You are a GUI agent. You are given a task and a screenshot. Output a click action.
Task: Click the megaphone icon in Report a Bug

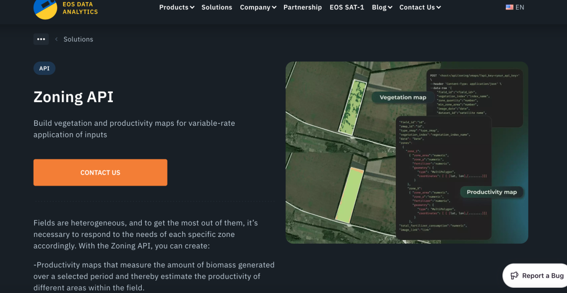[514, 276]
